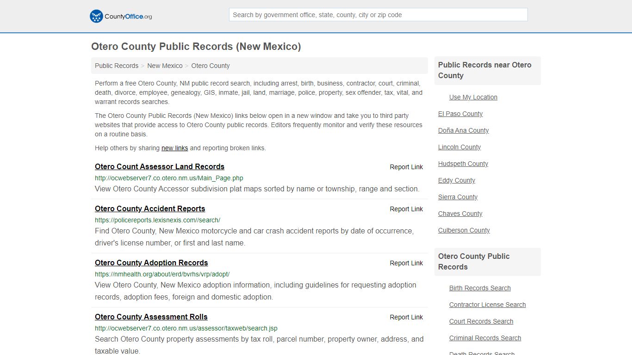Use My Location link in sidebar
This screenshot has width=632, height=355.
click(x=473, y=97)
